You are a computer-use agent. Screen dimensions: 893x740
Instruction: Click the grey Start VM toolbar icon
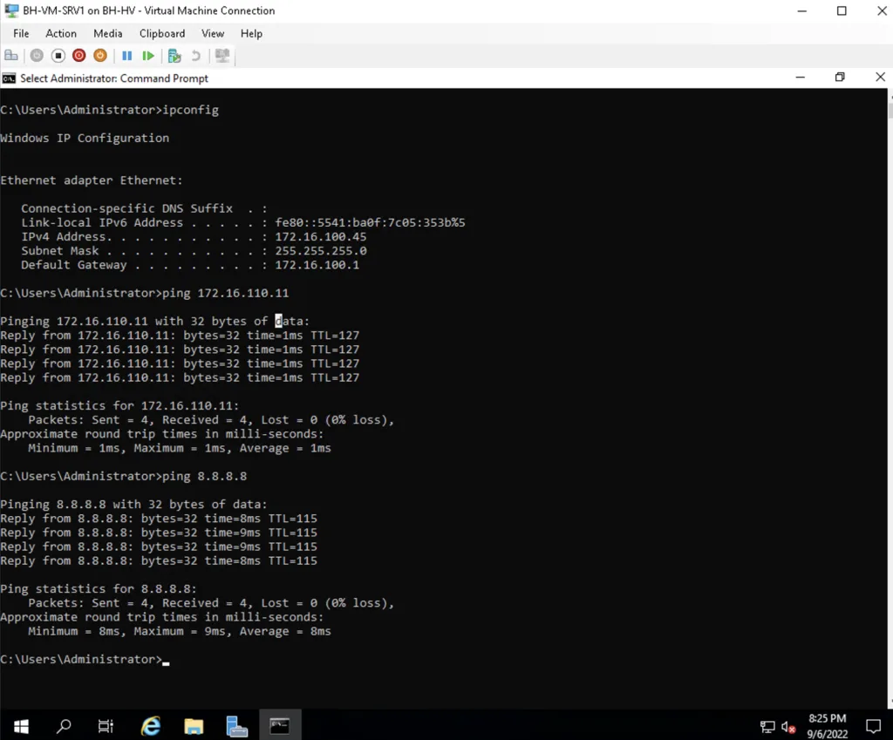coord(37,55)
